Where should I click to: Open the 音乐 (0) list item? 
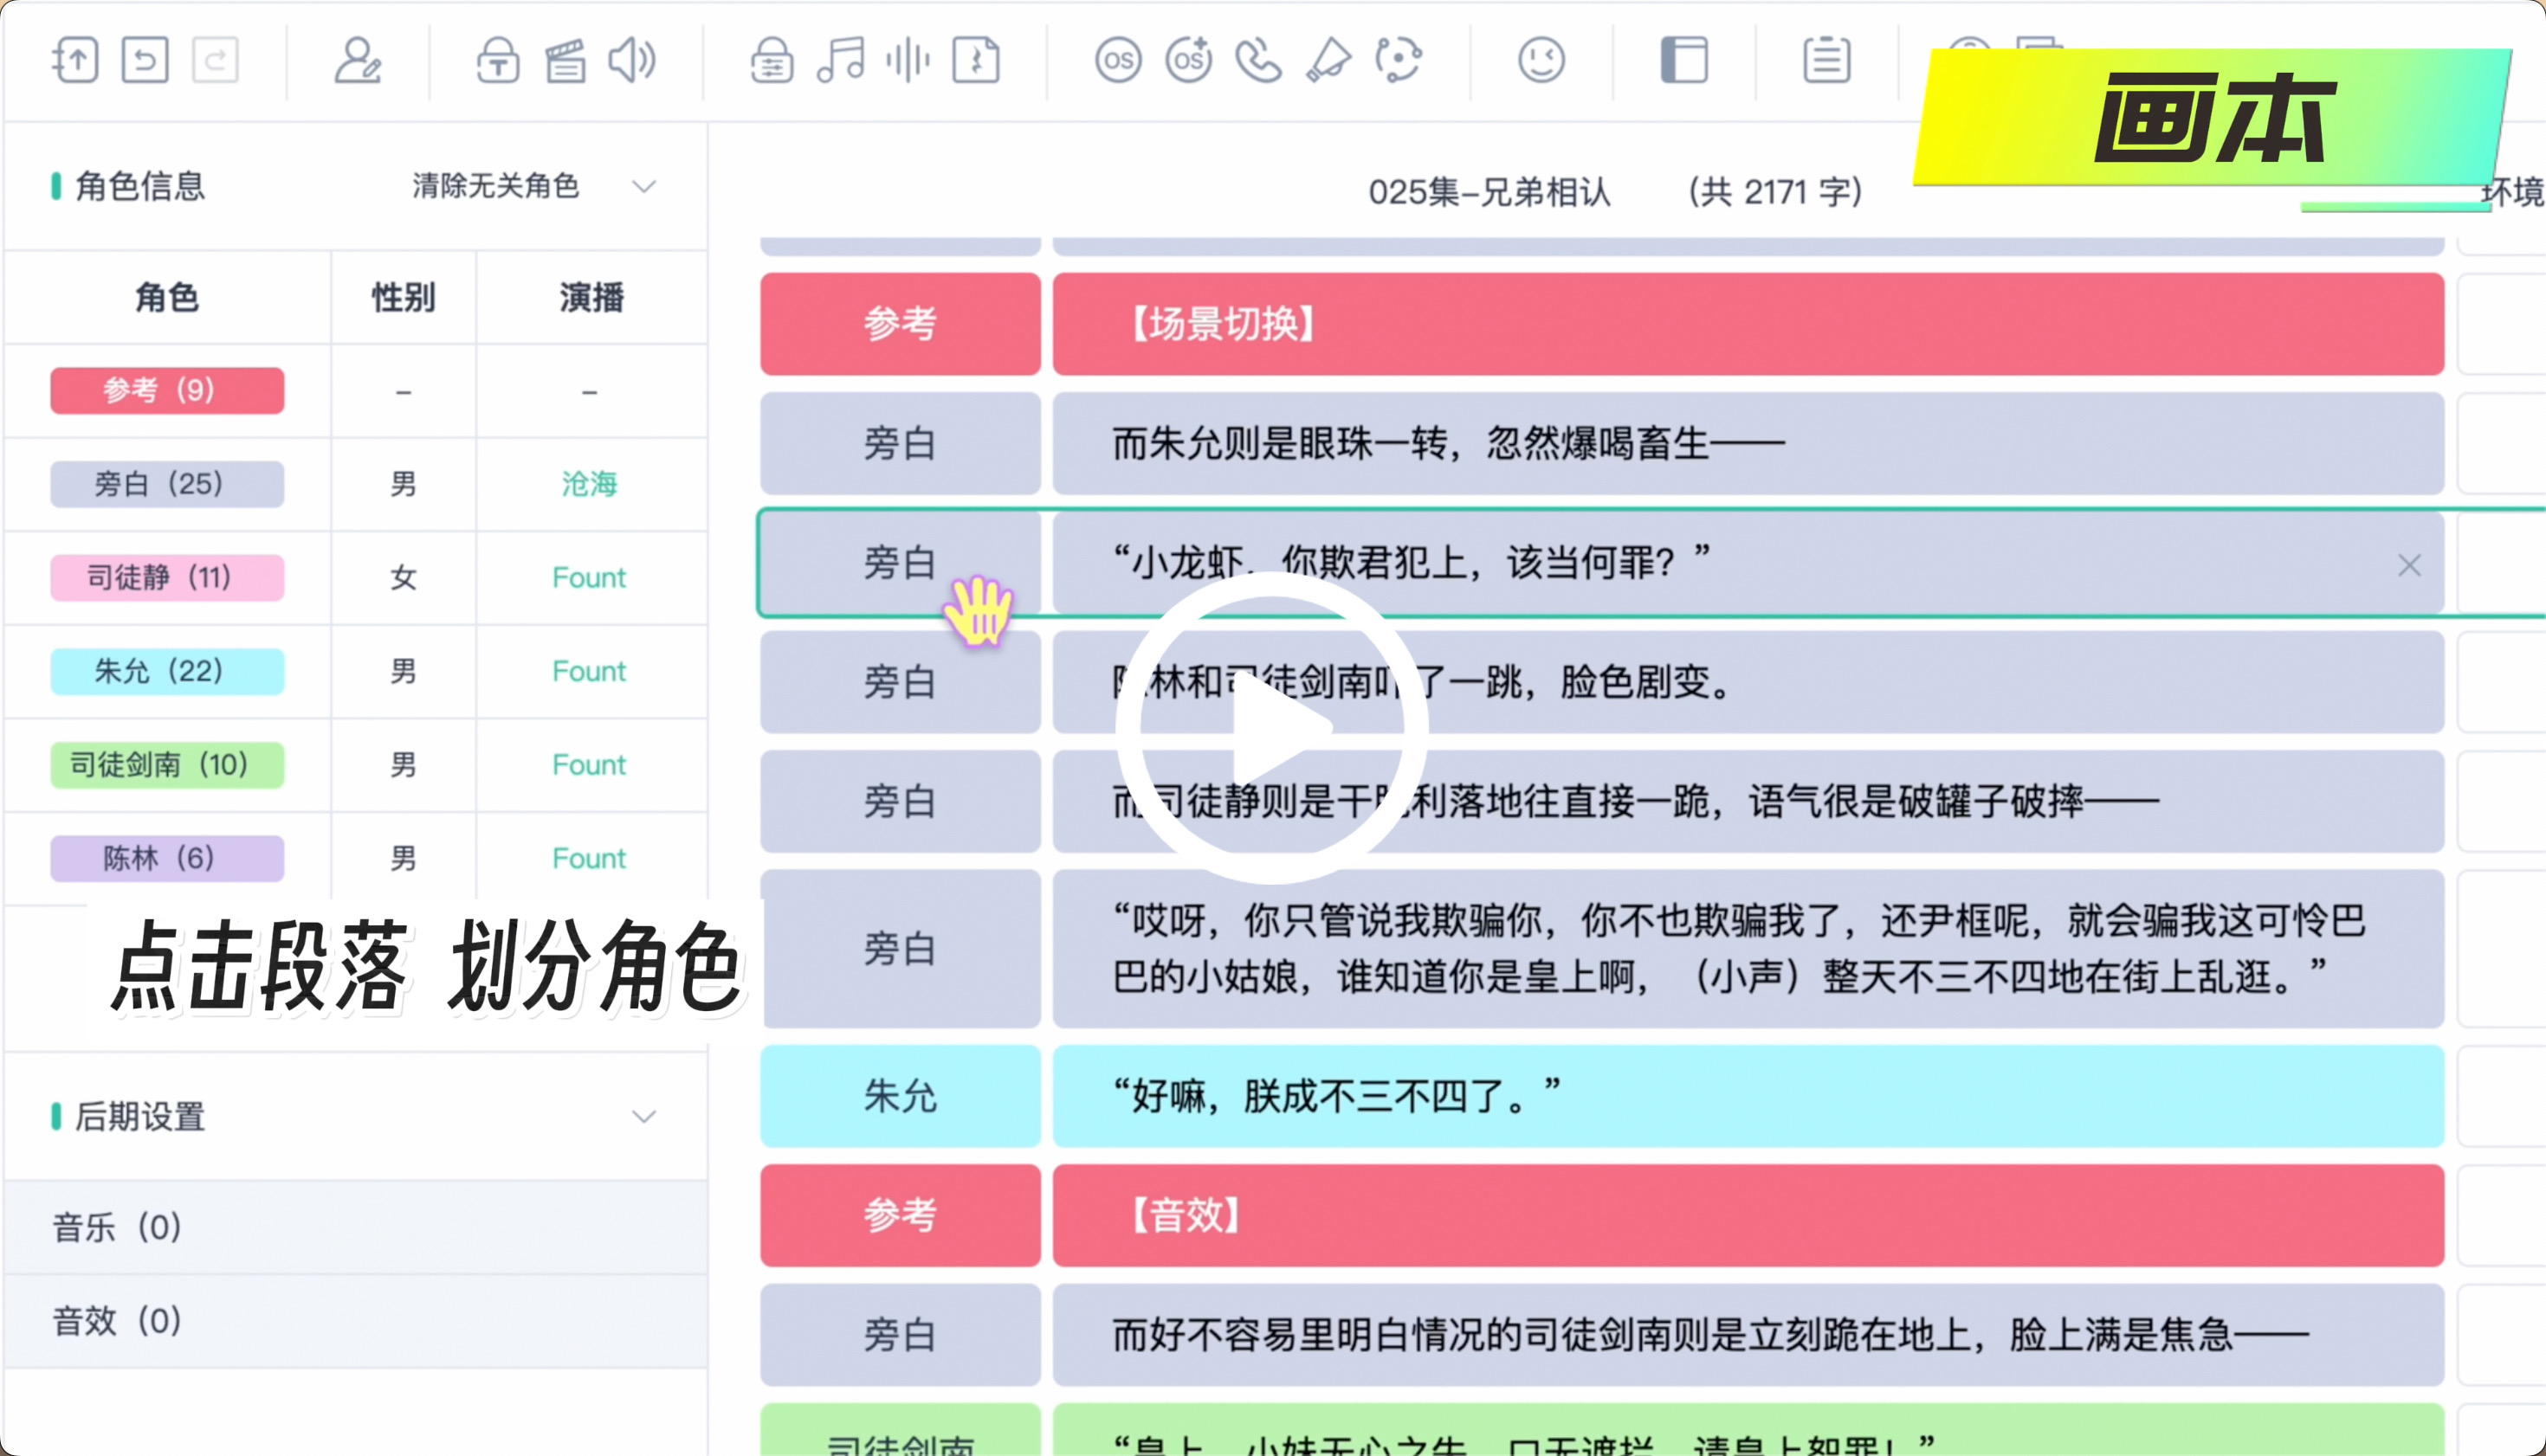tap(117, 1227)
